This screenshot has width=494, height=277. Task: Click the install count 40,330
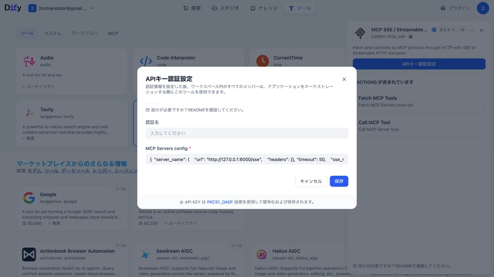coord(148,223)
